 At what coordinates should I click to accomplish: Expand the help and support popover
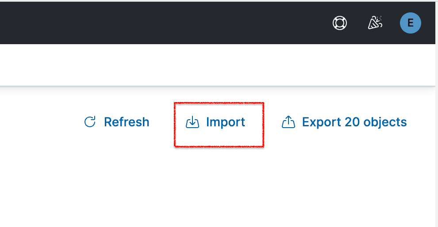[340, 23]
